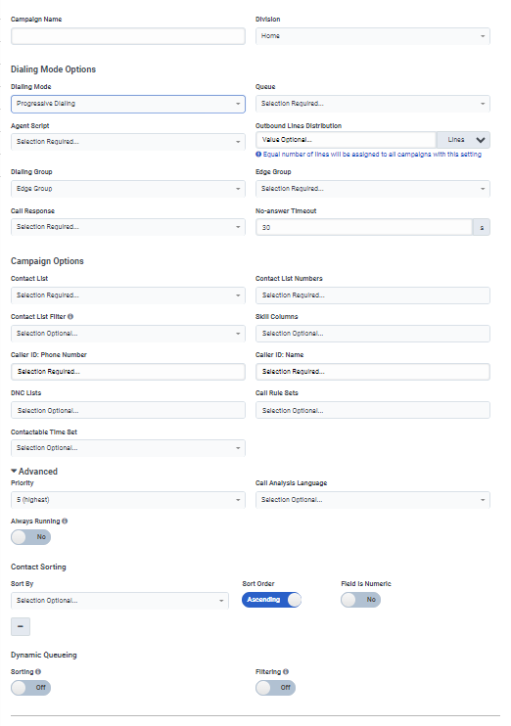Click the No-answer Timeout field
The image size is (511, 726).
pos(364,227)
